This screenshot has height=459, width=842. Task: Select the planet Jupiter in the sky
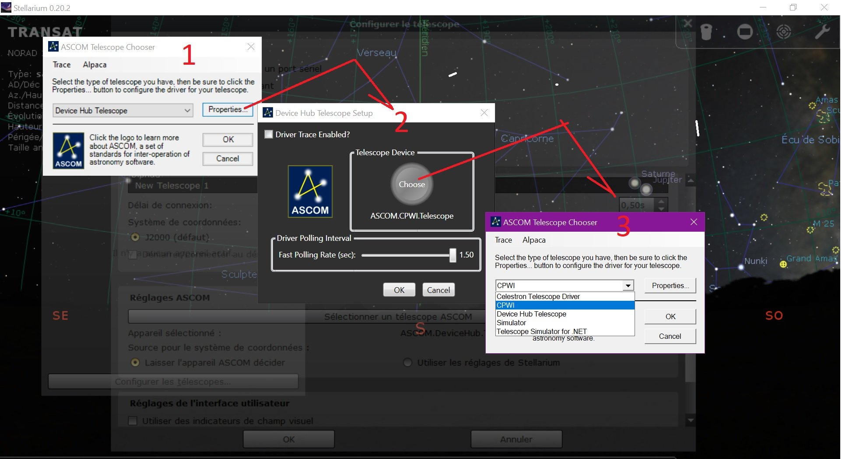tap(646, 189)
